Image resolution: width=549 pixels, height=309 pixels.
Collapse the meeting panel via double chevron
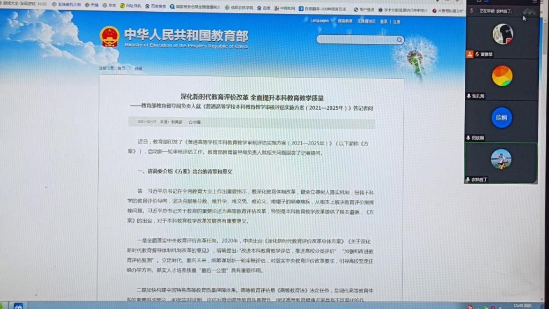[530, 11]
